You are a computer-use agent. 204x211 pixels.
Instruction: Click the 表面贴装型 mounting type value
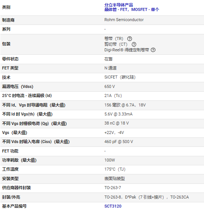tap(115, 179)
